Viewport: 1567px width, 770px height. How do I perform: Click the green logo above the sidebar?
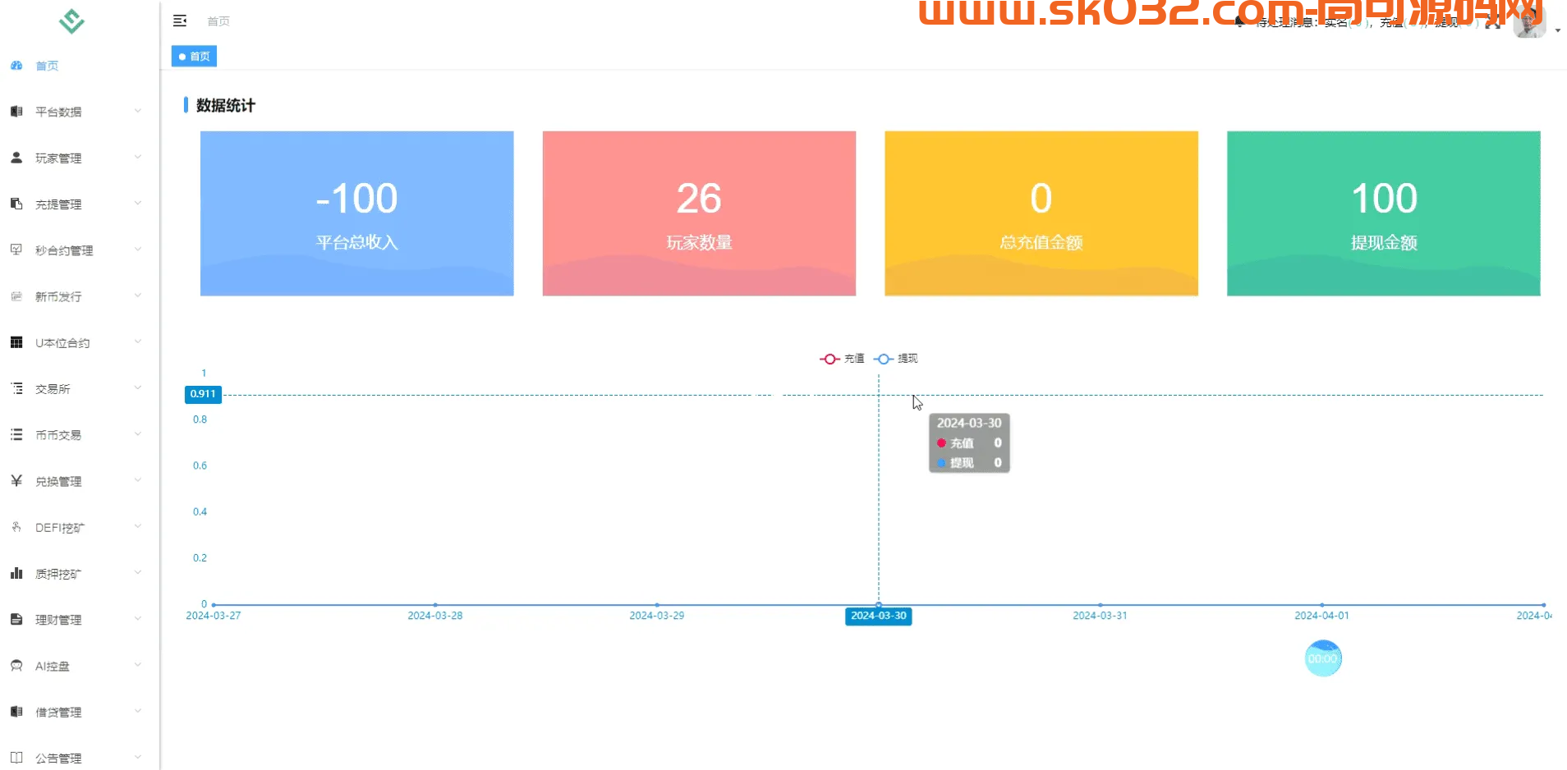(71, 21)
